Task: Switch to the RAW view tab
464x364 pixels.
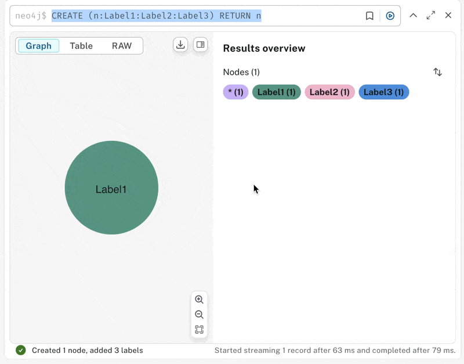Action: 122,46
